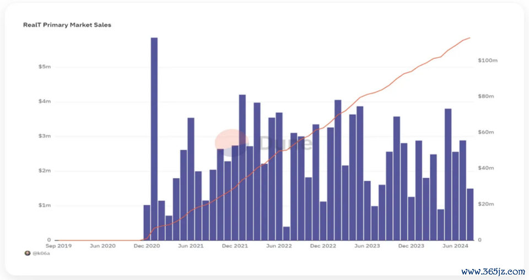The width and height of the screenshot is (529, 280).
Task: Click the $1m left axis label
Action: pos(45,206)
